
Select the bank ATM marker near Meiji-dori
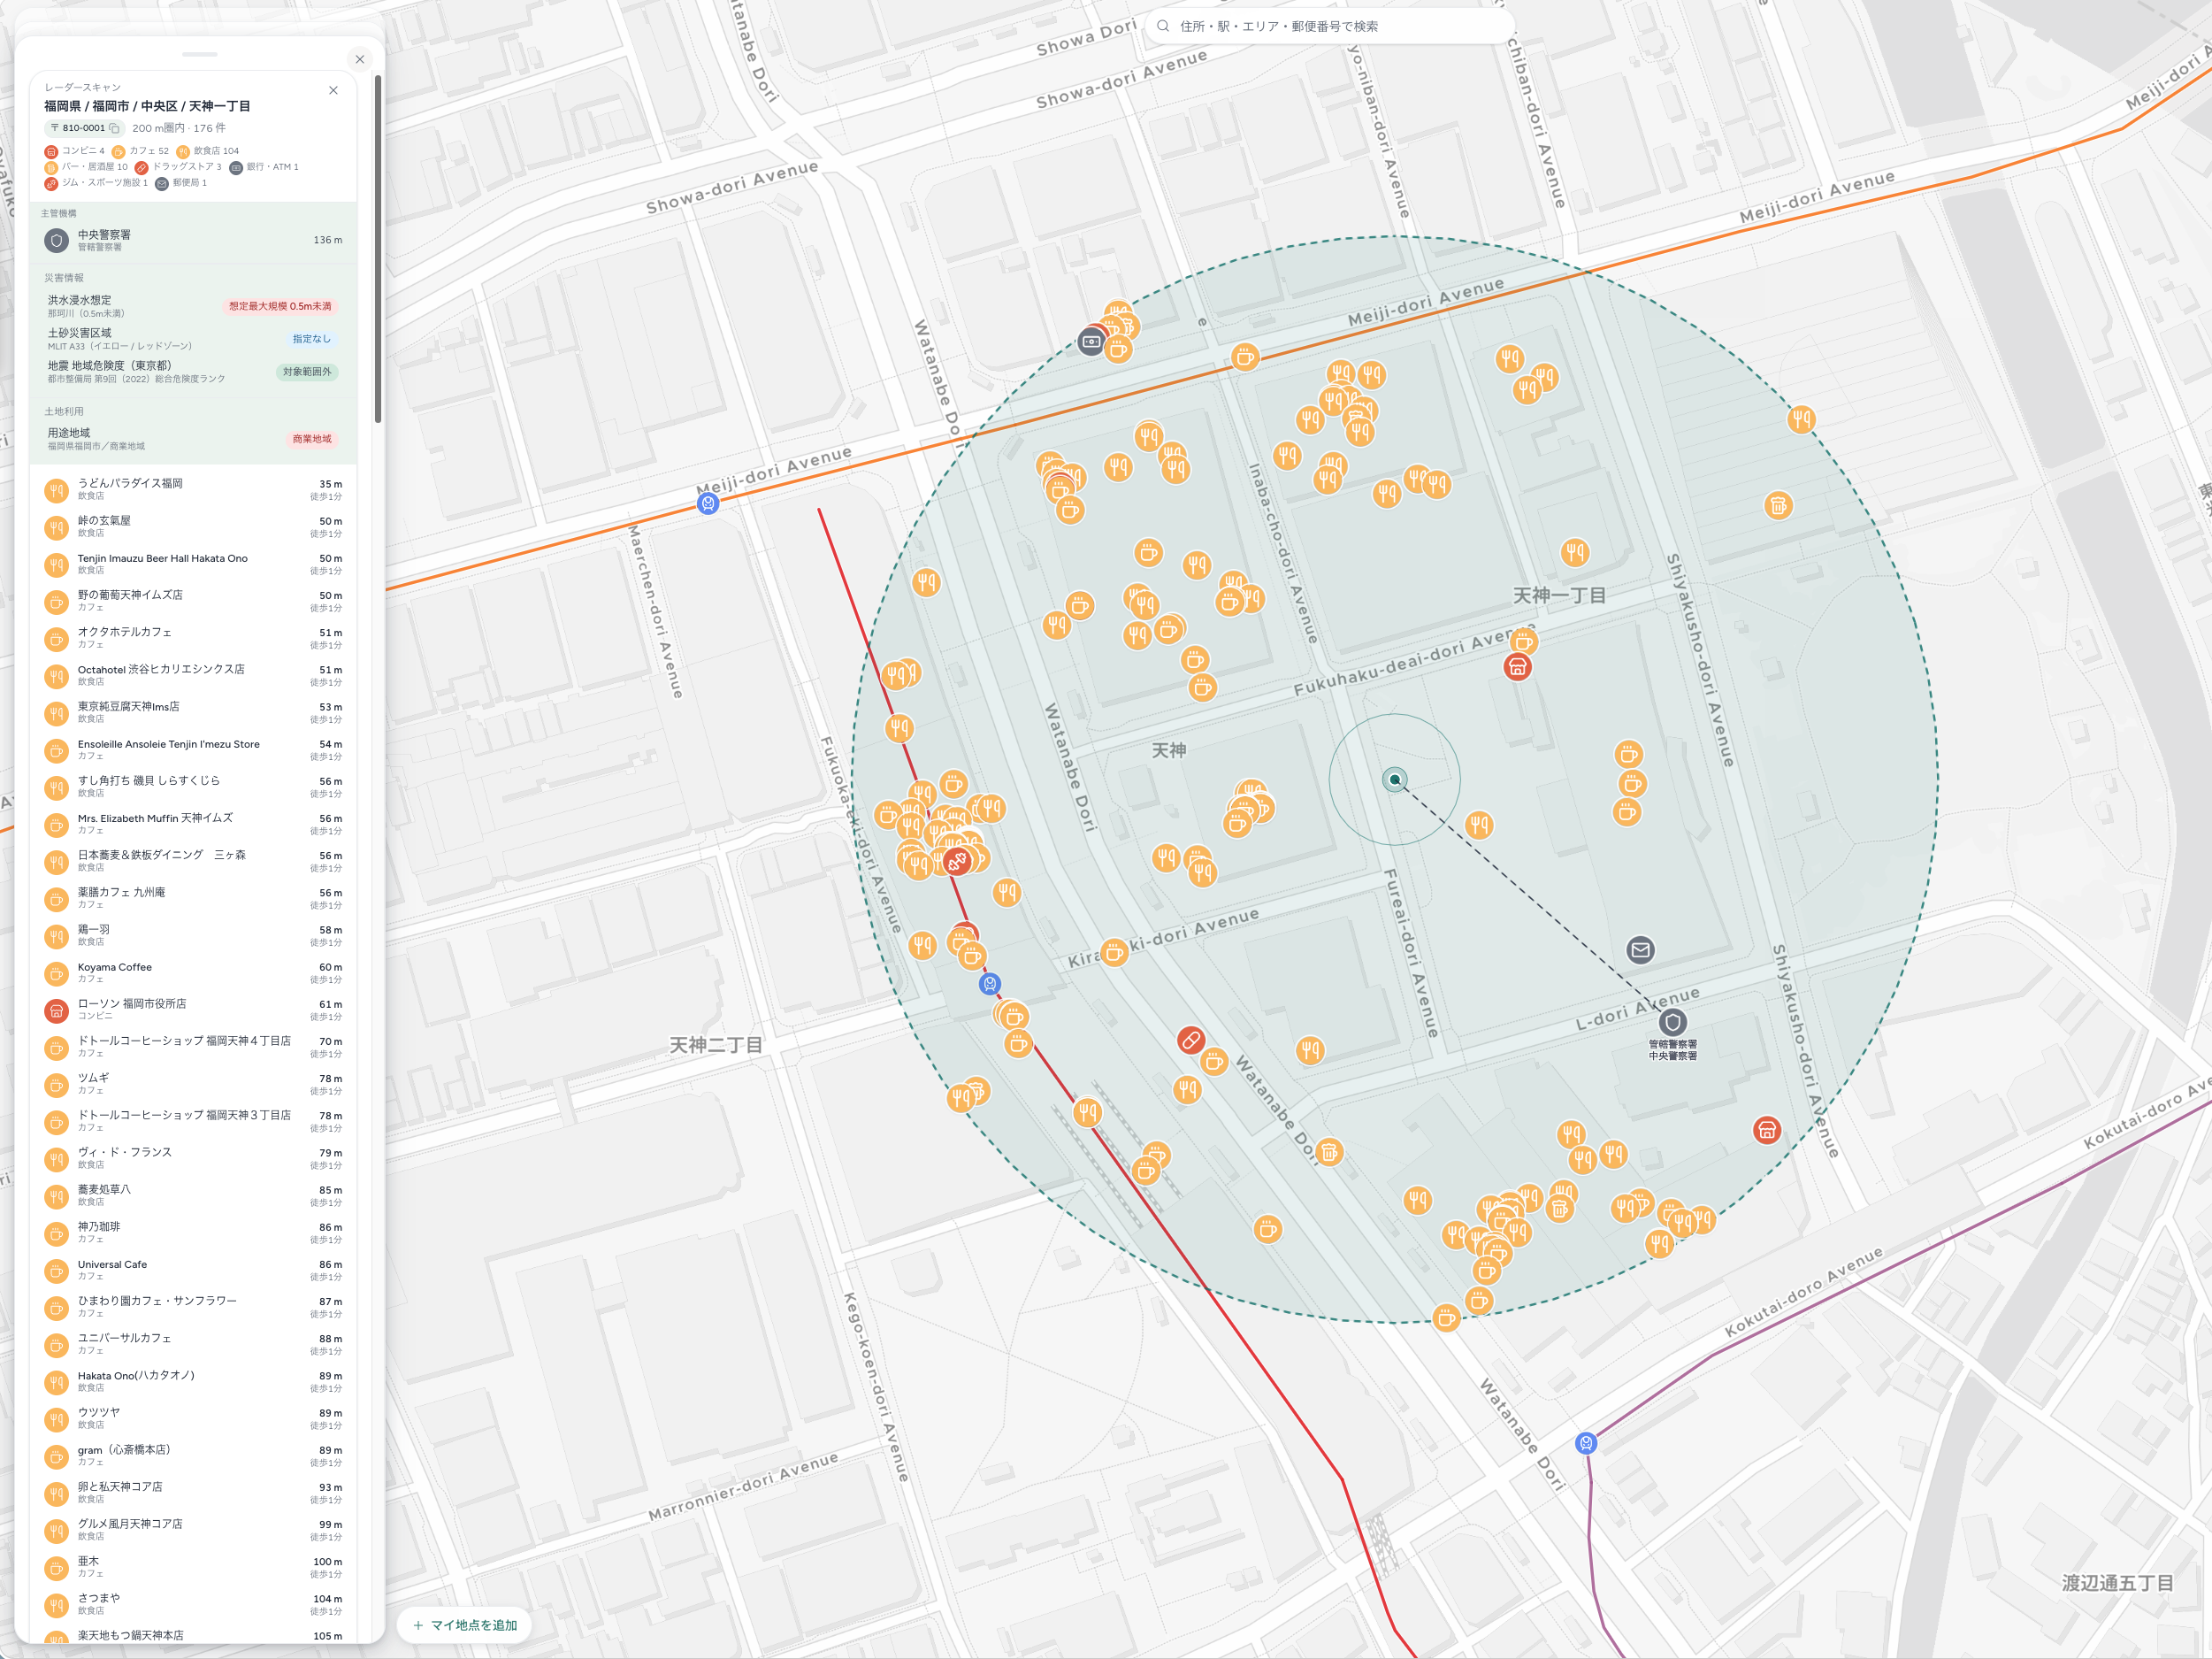1091,342
